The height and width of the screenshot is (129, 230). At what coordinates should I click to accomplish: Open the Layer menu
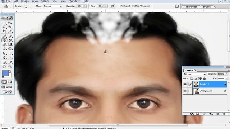[x=35, y=1]
